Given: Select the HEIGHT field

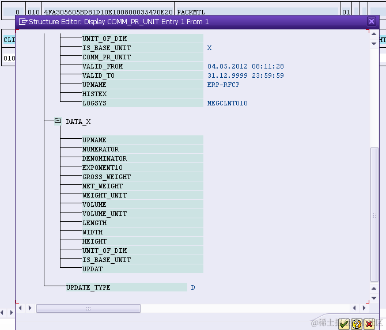Looking at the screenshot, I should (143, 241).
